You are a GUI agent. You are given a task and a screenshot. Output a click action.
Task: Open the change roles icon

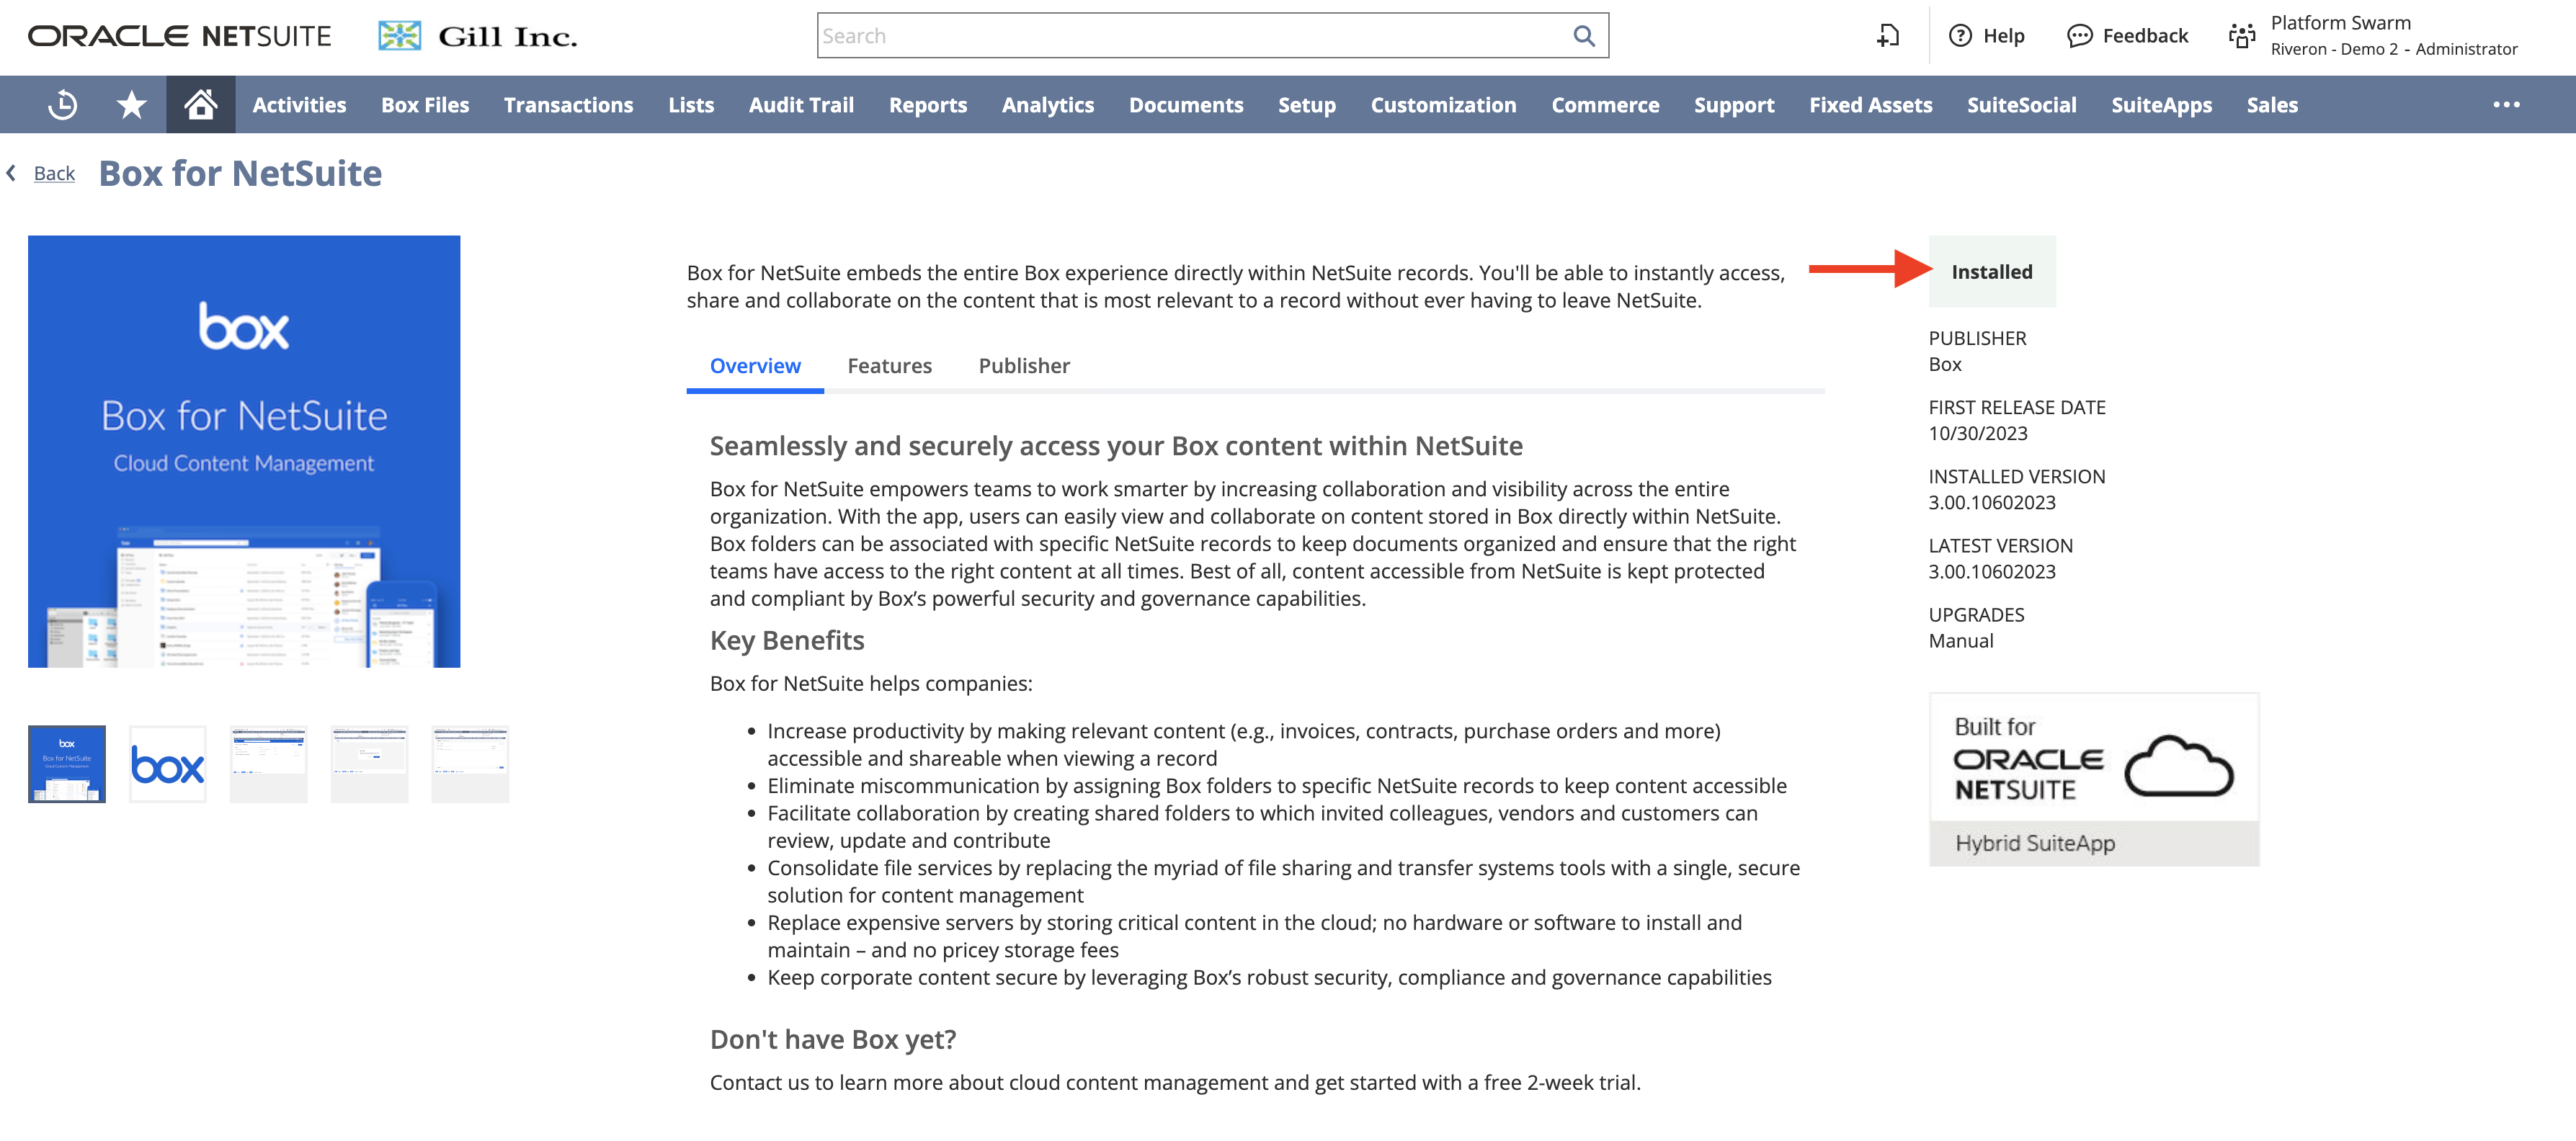(x=2241, y=36)
